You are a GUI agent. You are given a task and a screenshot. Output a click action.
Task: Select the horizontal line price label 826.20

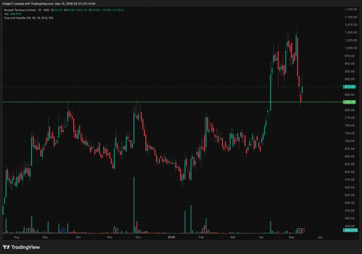pyautogui.click(x=349, y=102)
